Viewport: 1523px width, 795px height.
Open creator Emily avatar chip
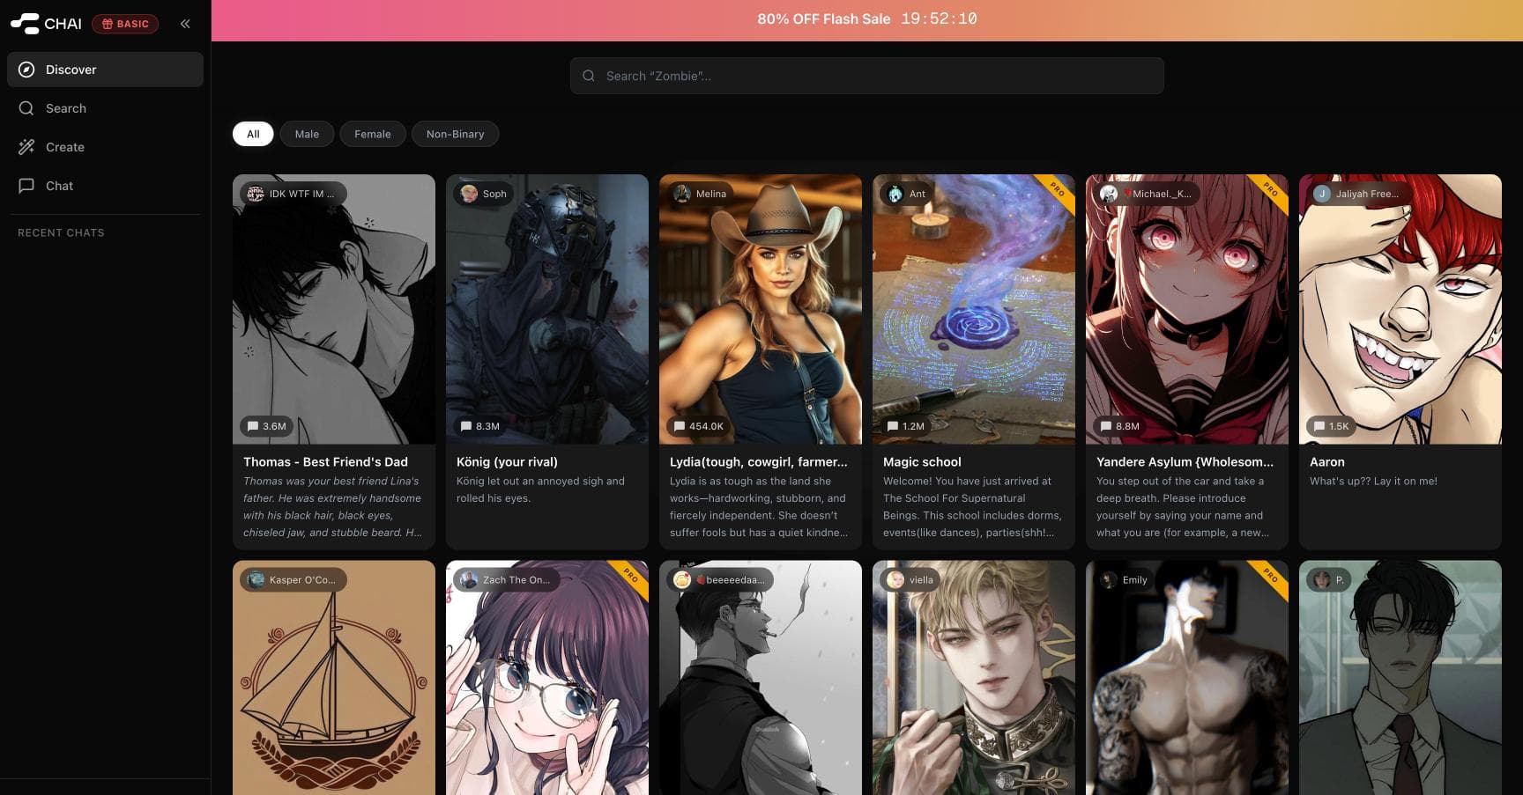click(x=1125, y=579)
